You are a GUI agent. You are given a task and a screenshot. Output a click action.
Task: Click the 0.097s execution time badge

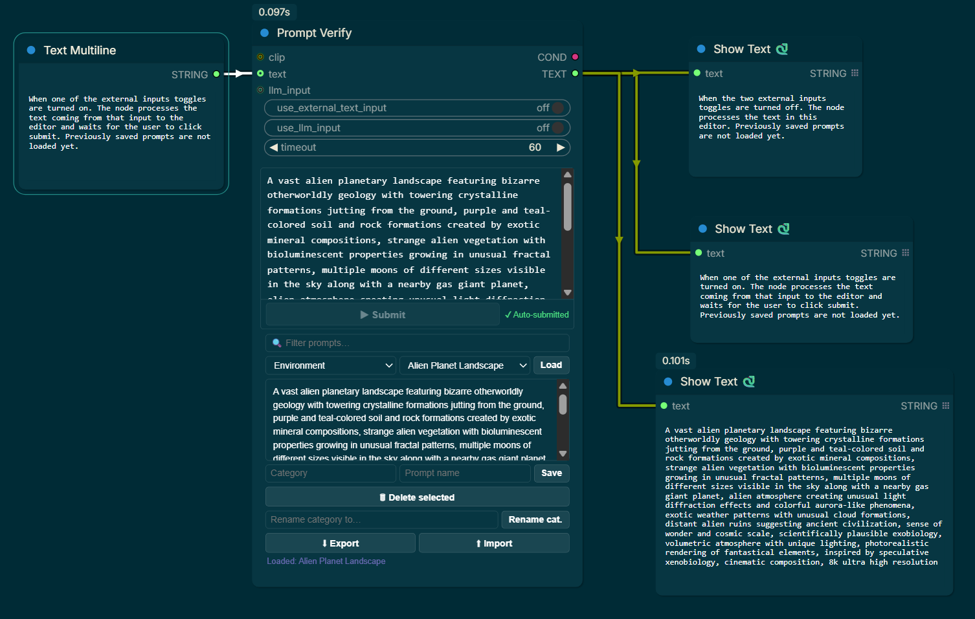click(x=275, y=12)
